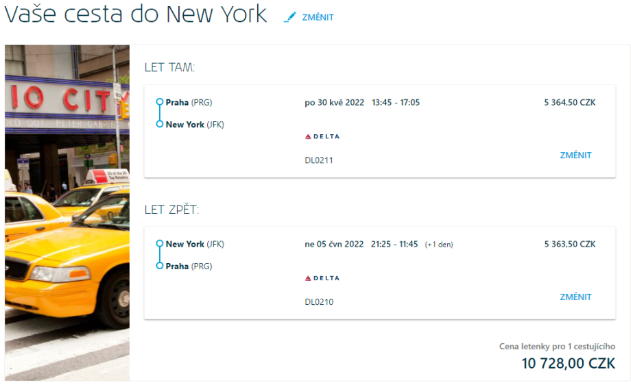Click return route line icon New York–Praha
Image resolution: width=631 pixels, height=385 pixels.
click(159, 255)
